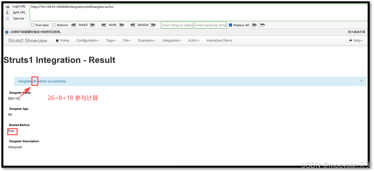The height and width of the screenshot is (172, 374).
Task: Expand the Configuration dropdown
Action: [87, 40]
